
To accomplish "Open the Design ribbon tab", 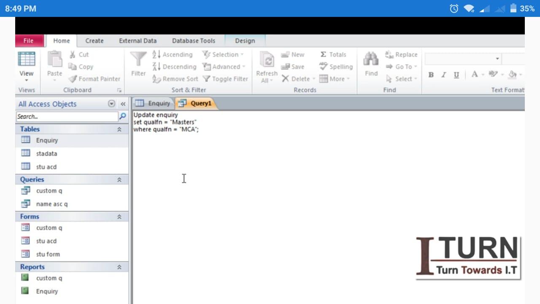I will [x=245, y=41].
